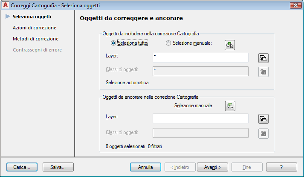Viewport: 304px width, 177px height.
Task: Open layer picker for objects to include
Action: pyautogui.click(x=263, y=58)
